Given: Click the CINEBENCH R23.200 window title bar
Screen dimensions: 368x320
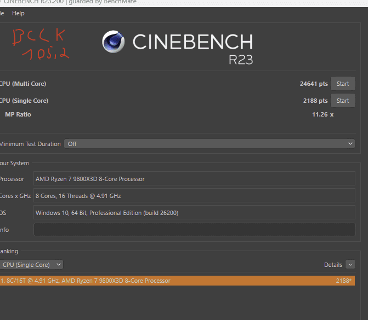Looking at the screenshot, I should [x=184, y=2].
